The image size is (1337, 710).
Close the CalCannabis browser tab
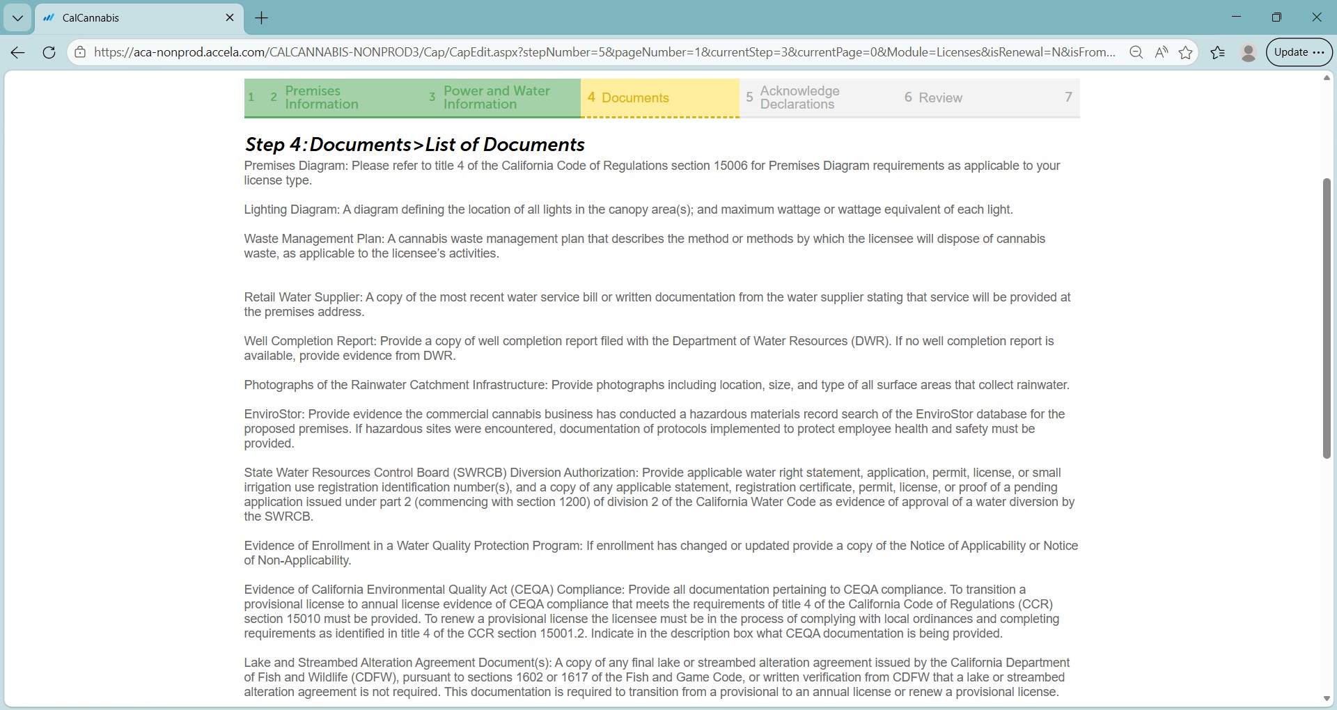pos(230,18)
